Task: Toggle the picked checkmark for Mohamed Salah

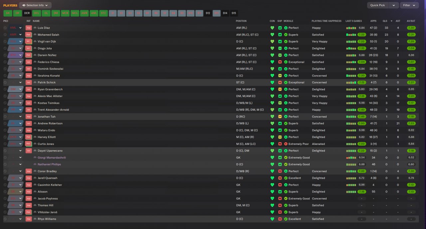Action: point(5,35)
